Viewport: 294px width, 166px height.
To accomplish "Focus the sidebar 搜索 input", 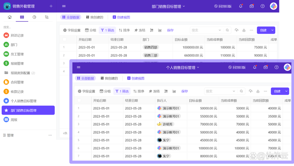I will click(28, 27).
